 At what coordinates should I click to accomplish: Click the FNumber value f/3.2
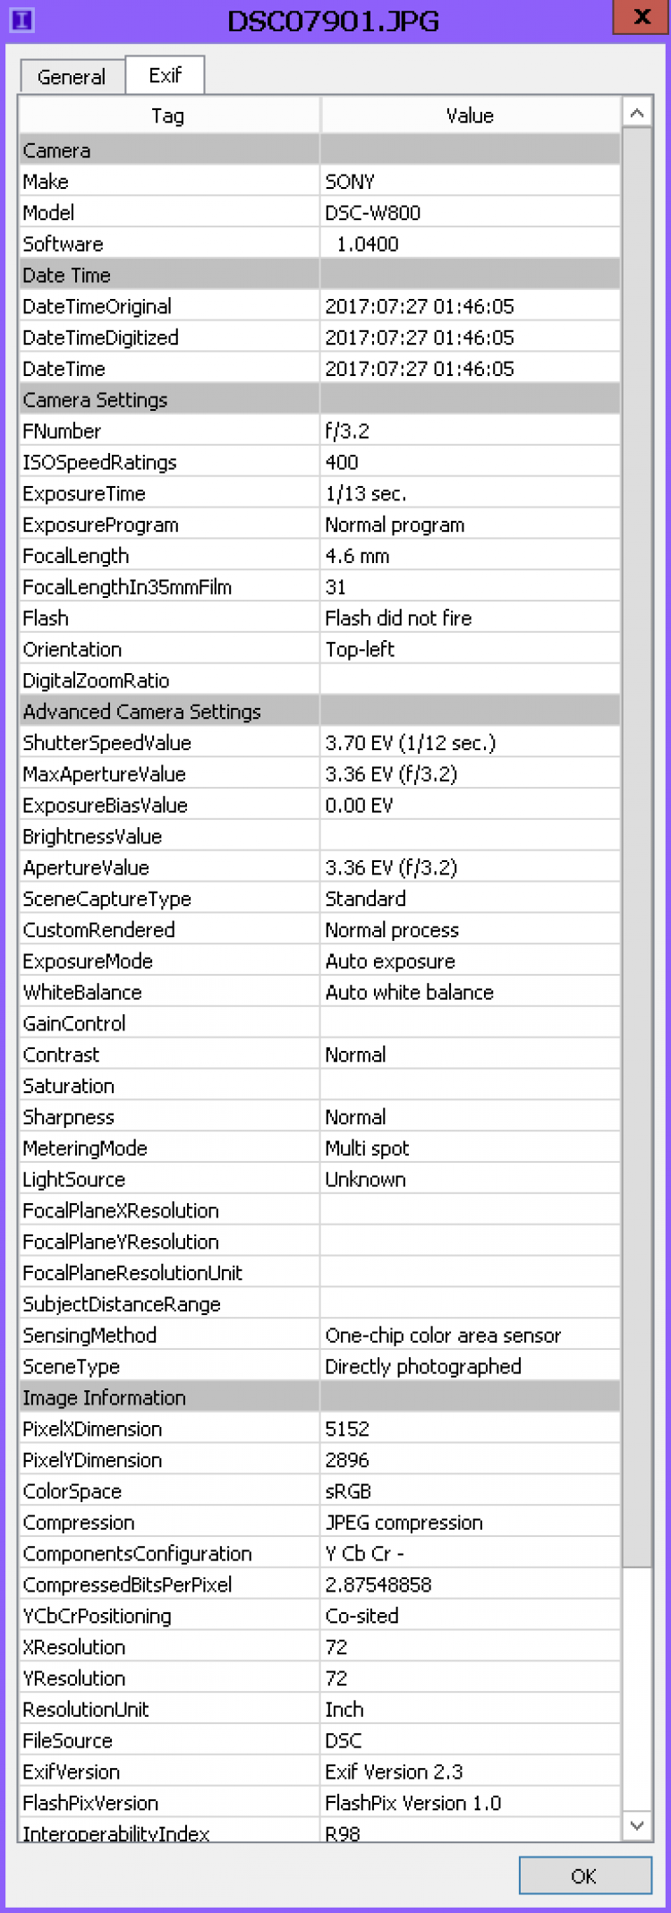tap(347, 431)
